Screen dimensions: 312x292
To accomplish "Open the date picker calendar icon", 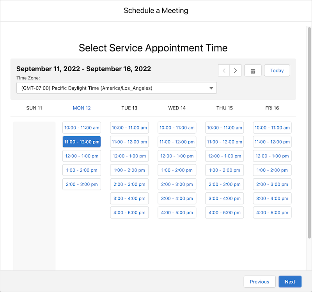I will (253, 70).
